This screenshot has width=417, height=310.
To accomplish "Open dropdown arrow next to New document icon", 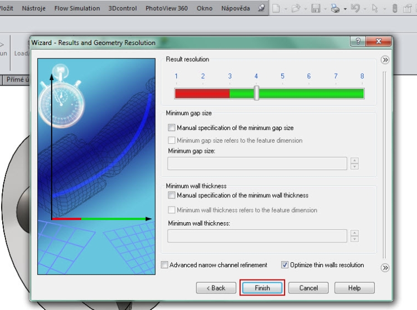I will pyautogui.click(x=286, y=9).
